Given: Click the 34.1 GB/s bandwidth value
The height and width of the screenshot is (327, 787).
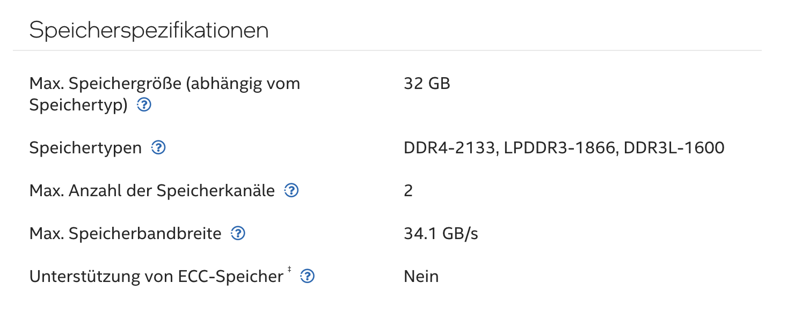Looking at the screenshot, I should pyautogui.click(x=441, y=234).
